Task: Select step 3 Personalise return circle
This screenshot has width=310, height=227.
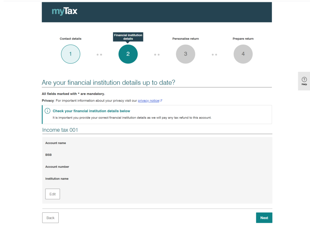Action: tap(186, 54)
